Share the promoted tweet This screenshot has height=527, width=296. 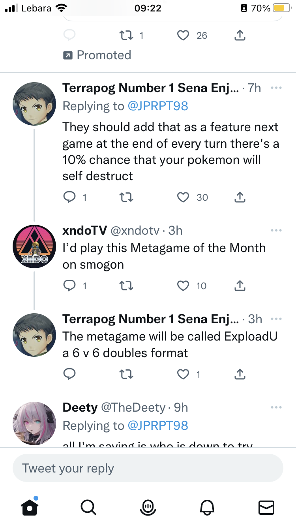(x=240, y=36)
